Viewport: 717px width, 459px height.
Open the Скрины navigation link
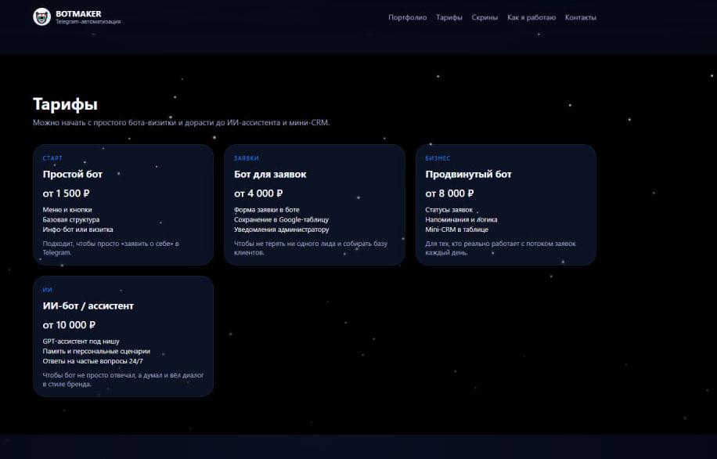pos(485,17)
